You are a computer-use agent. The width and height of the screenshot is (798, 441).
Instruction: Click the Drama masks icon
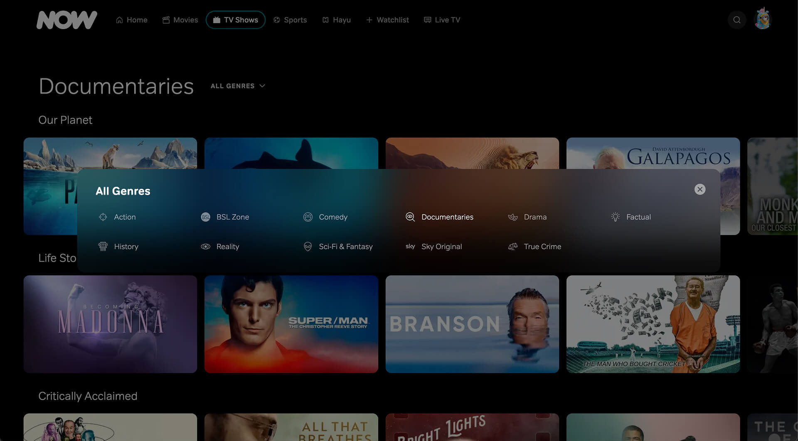(x=513, y=217)
